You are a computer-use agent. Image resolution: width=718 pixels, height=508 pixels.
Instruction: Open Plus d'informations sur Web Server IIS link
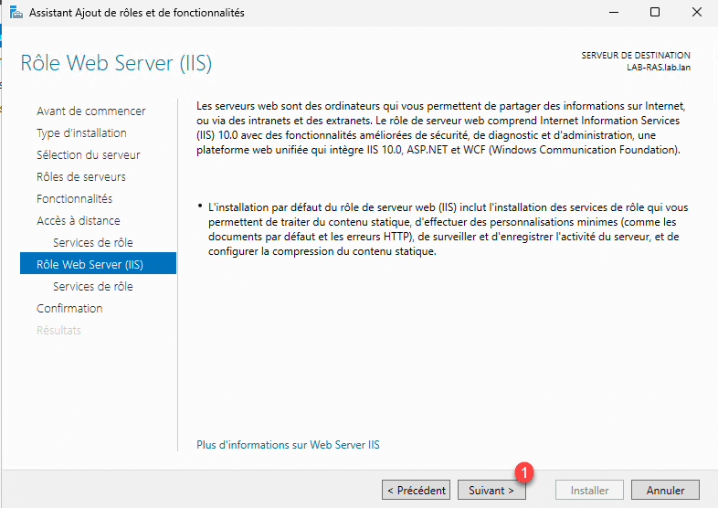click(x=288, y=445)
